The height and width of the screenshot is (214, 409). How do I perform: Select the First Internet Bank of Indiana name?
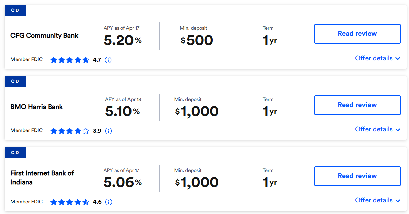(42, 178)
